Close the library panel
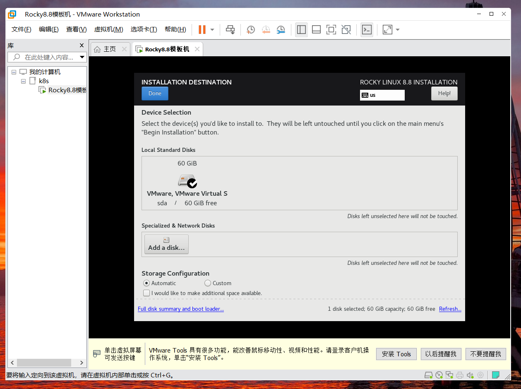The width and height of the screenshot is (521, 389). 82,46
